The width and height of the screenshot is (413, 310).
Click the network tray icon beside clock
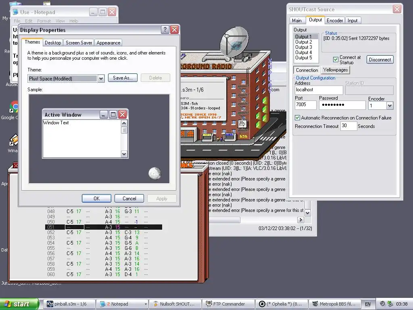[x=390, y=304]
